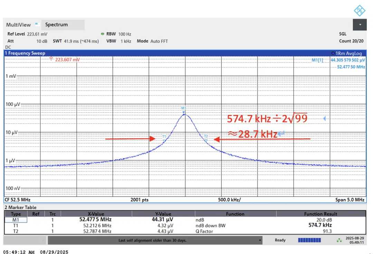Open the top-right dark dropdown menu

click(x=360, y=25)
